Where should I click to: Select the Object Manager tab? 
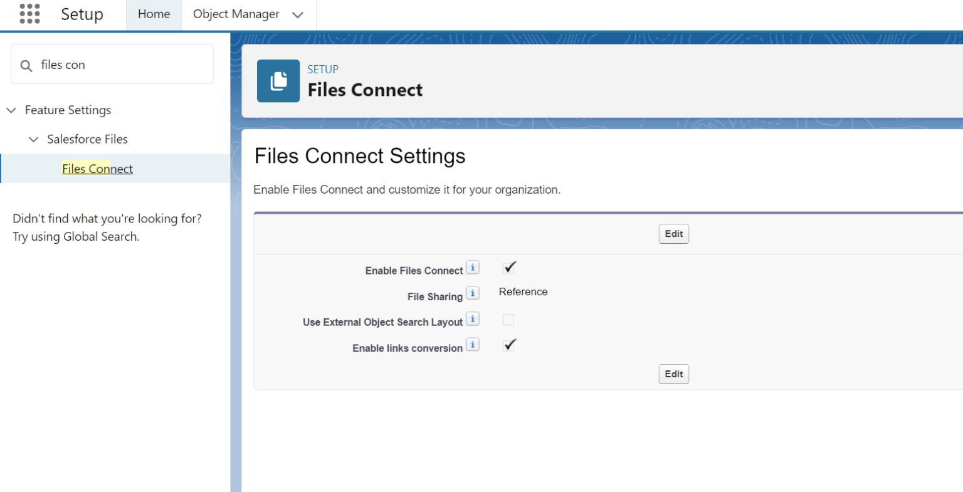pyautogui.click(x=236, y=14)
